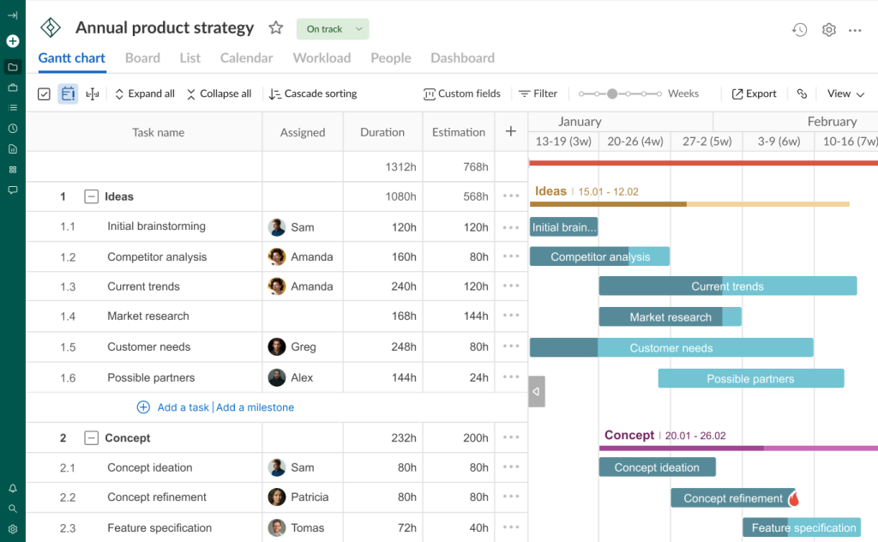Click the leftmost zoom slider stop

pyautogui.click(x=582, y=93)
